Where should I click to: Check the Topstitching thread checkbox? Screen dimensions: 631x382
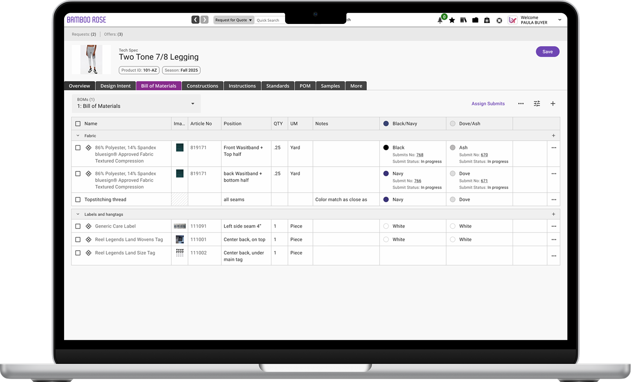pyautogui.click(x=78, y=200)
